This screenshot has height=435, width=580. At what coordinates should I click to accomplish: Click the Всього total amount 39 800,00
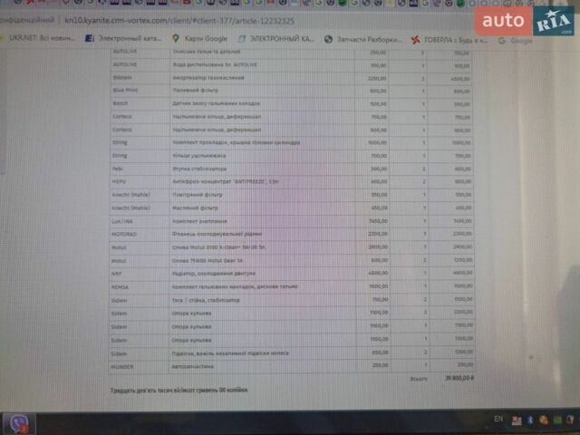(x=459, y=378)
